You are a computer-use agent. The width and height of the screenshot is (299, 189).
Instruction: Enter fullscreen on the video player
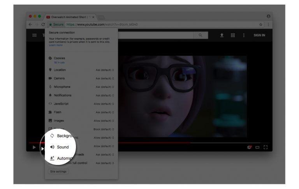266,147
